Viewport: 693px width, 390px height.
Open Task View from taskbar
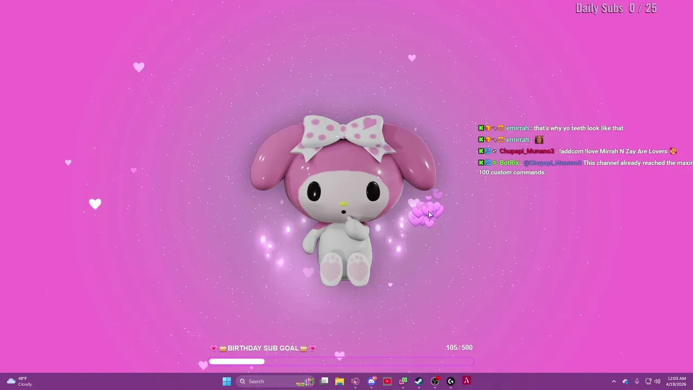(x=324, y=381)
